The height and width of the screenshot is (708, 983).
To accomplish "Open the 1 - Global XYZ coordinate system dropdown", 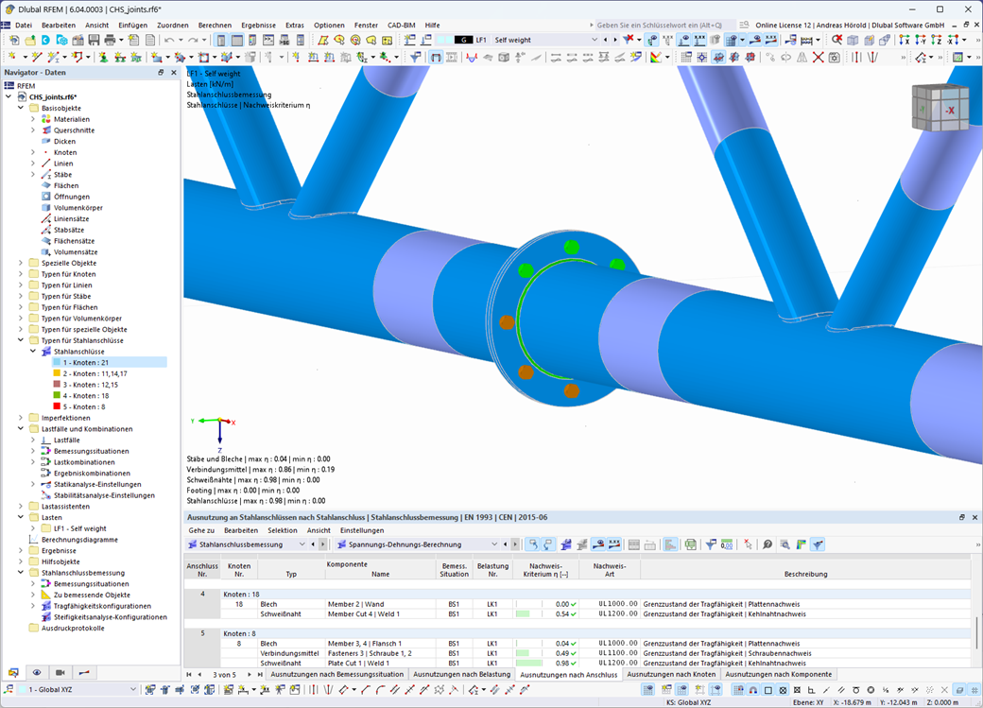I will point(132,689).
